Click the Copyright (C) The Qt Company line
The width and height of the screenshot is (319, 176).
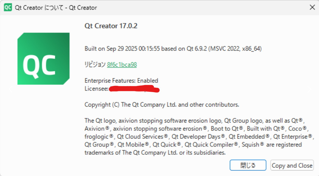coord(162,105)
